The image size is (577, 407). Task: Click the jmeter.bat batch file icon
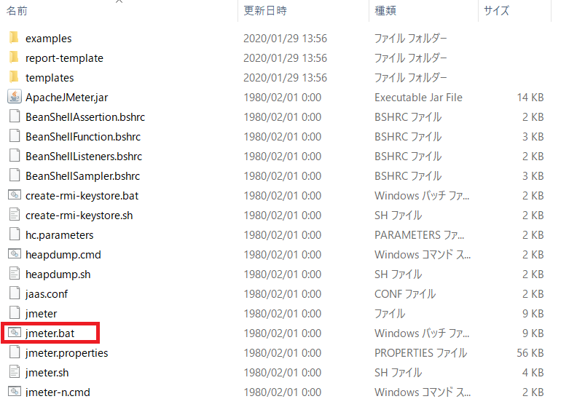pos(15,332)
